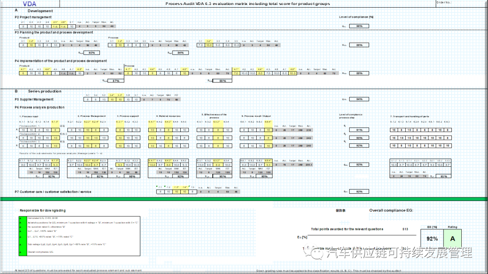Select Level of compliance [%] header
488x274 pixels.
[x=356, y=17]
